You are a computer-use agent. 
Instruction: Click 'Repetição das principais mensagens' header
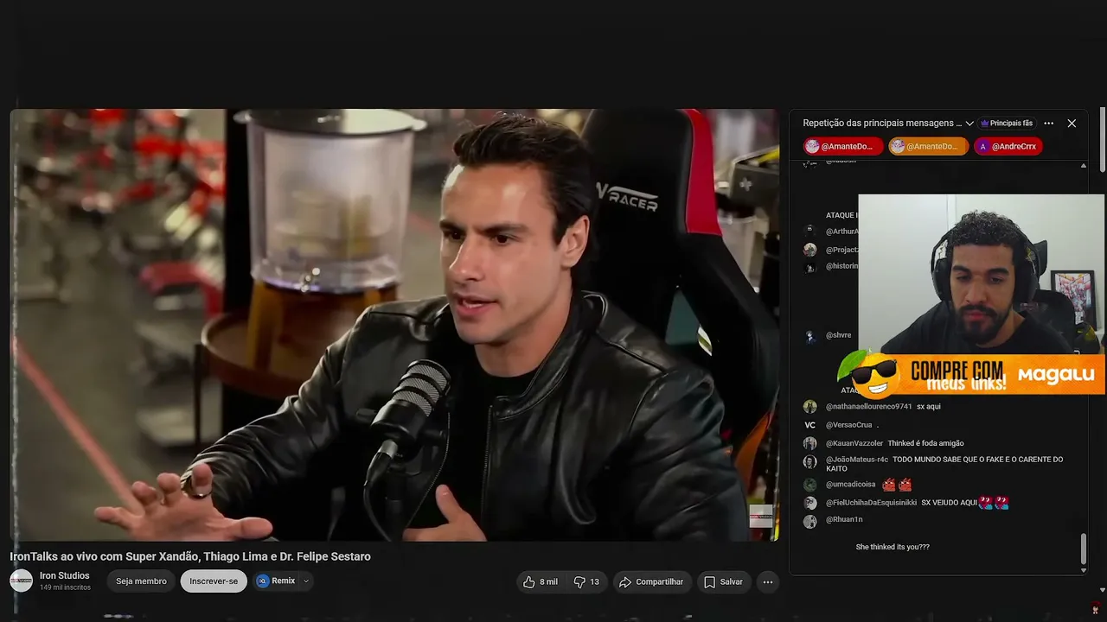[x=882, y=124]
